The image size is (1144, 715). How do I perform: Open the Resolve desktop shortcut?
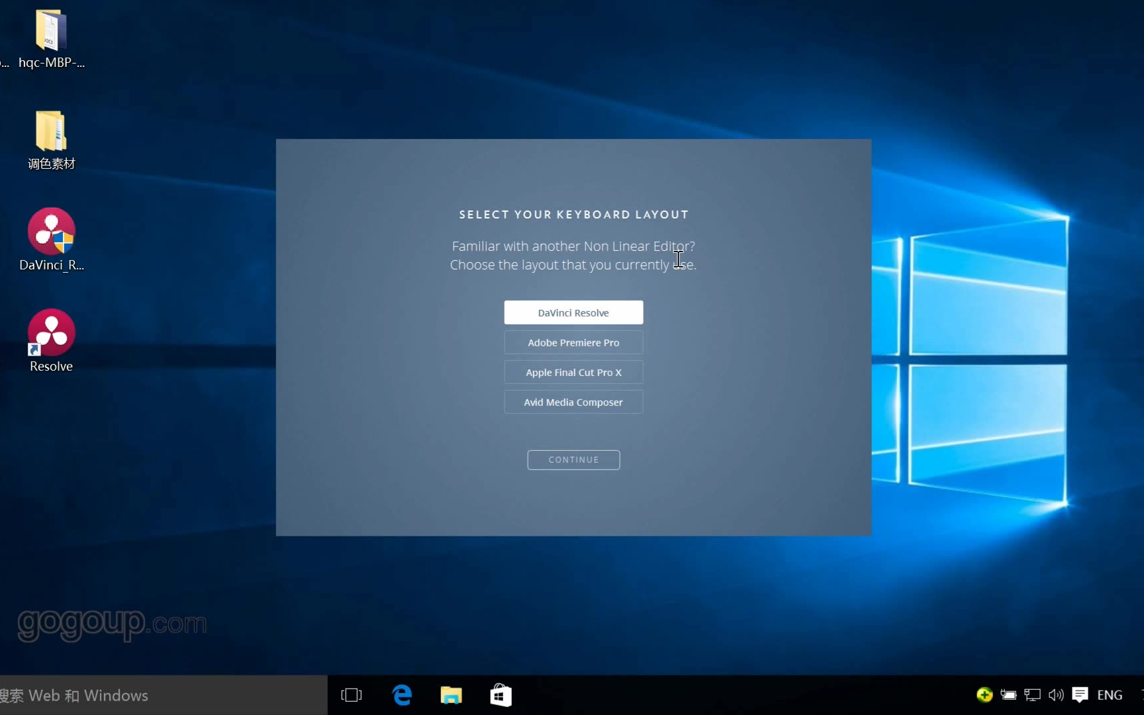click(x=51, y=341)
